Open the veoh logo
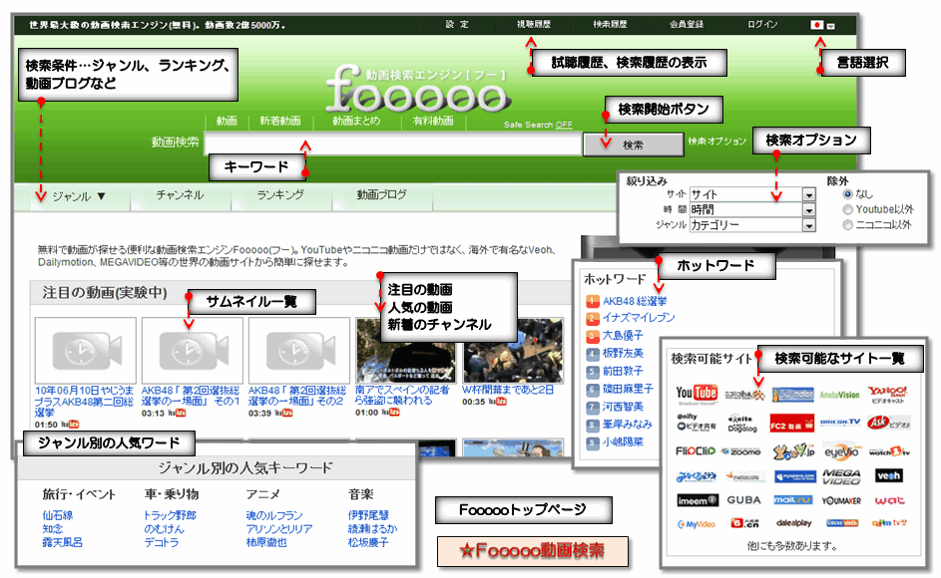 click(889, 476)
